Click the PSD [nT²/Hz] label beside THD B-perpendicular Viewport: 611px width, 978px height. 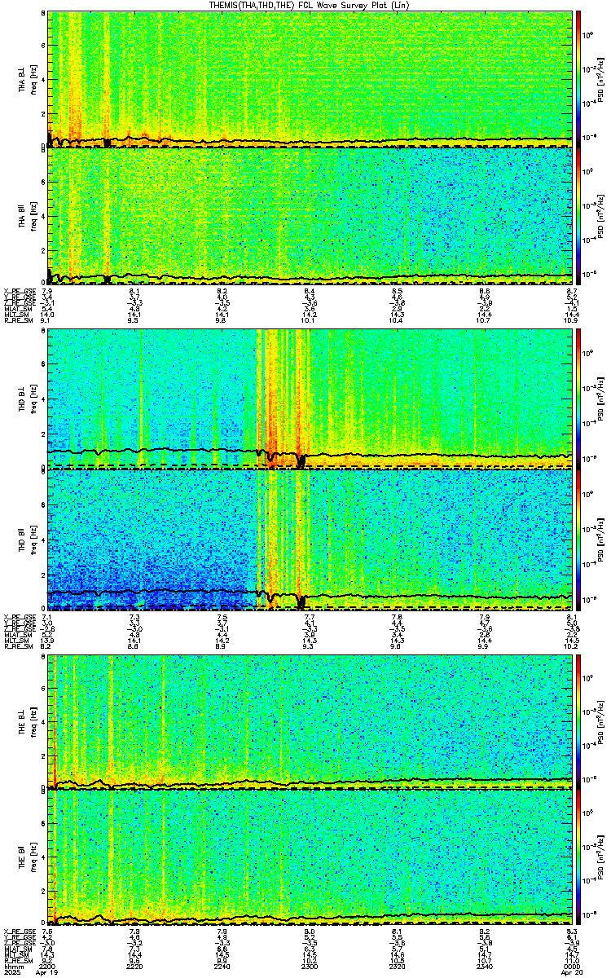(601, 398)
